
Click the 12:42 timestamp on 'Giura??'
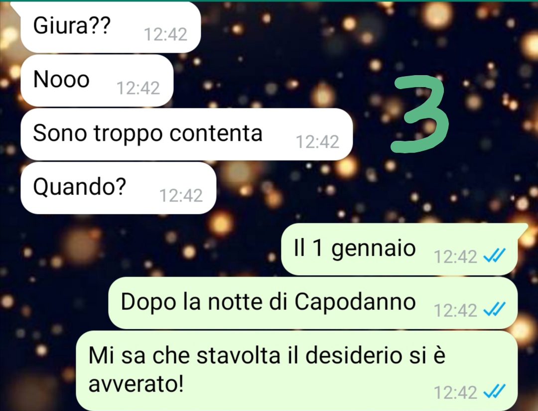(x=165, y=34)
